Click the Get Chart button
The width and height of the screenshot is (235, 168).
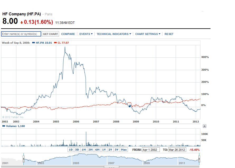[x=50, y=34]
